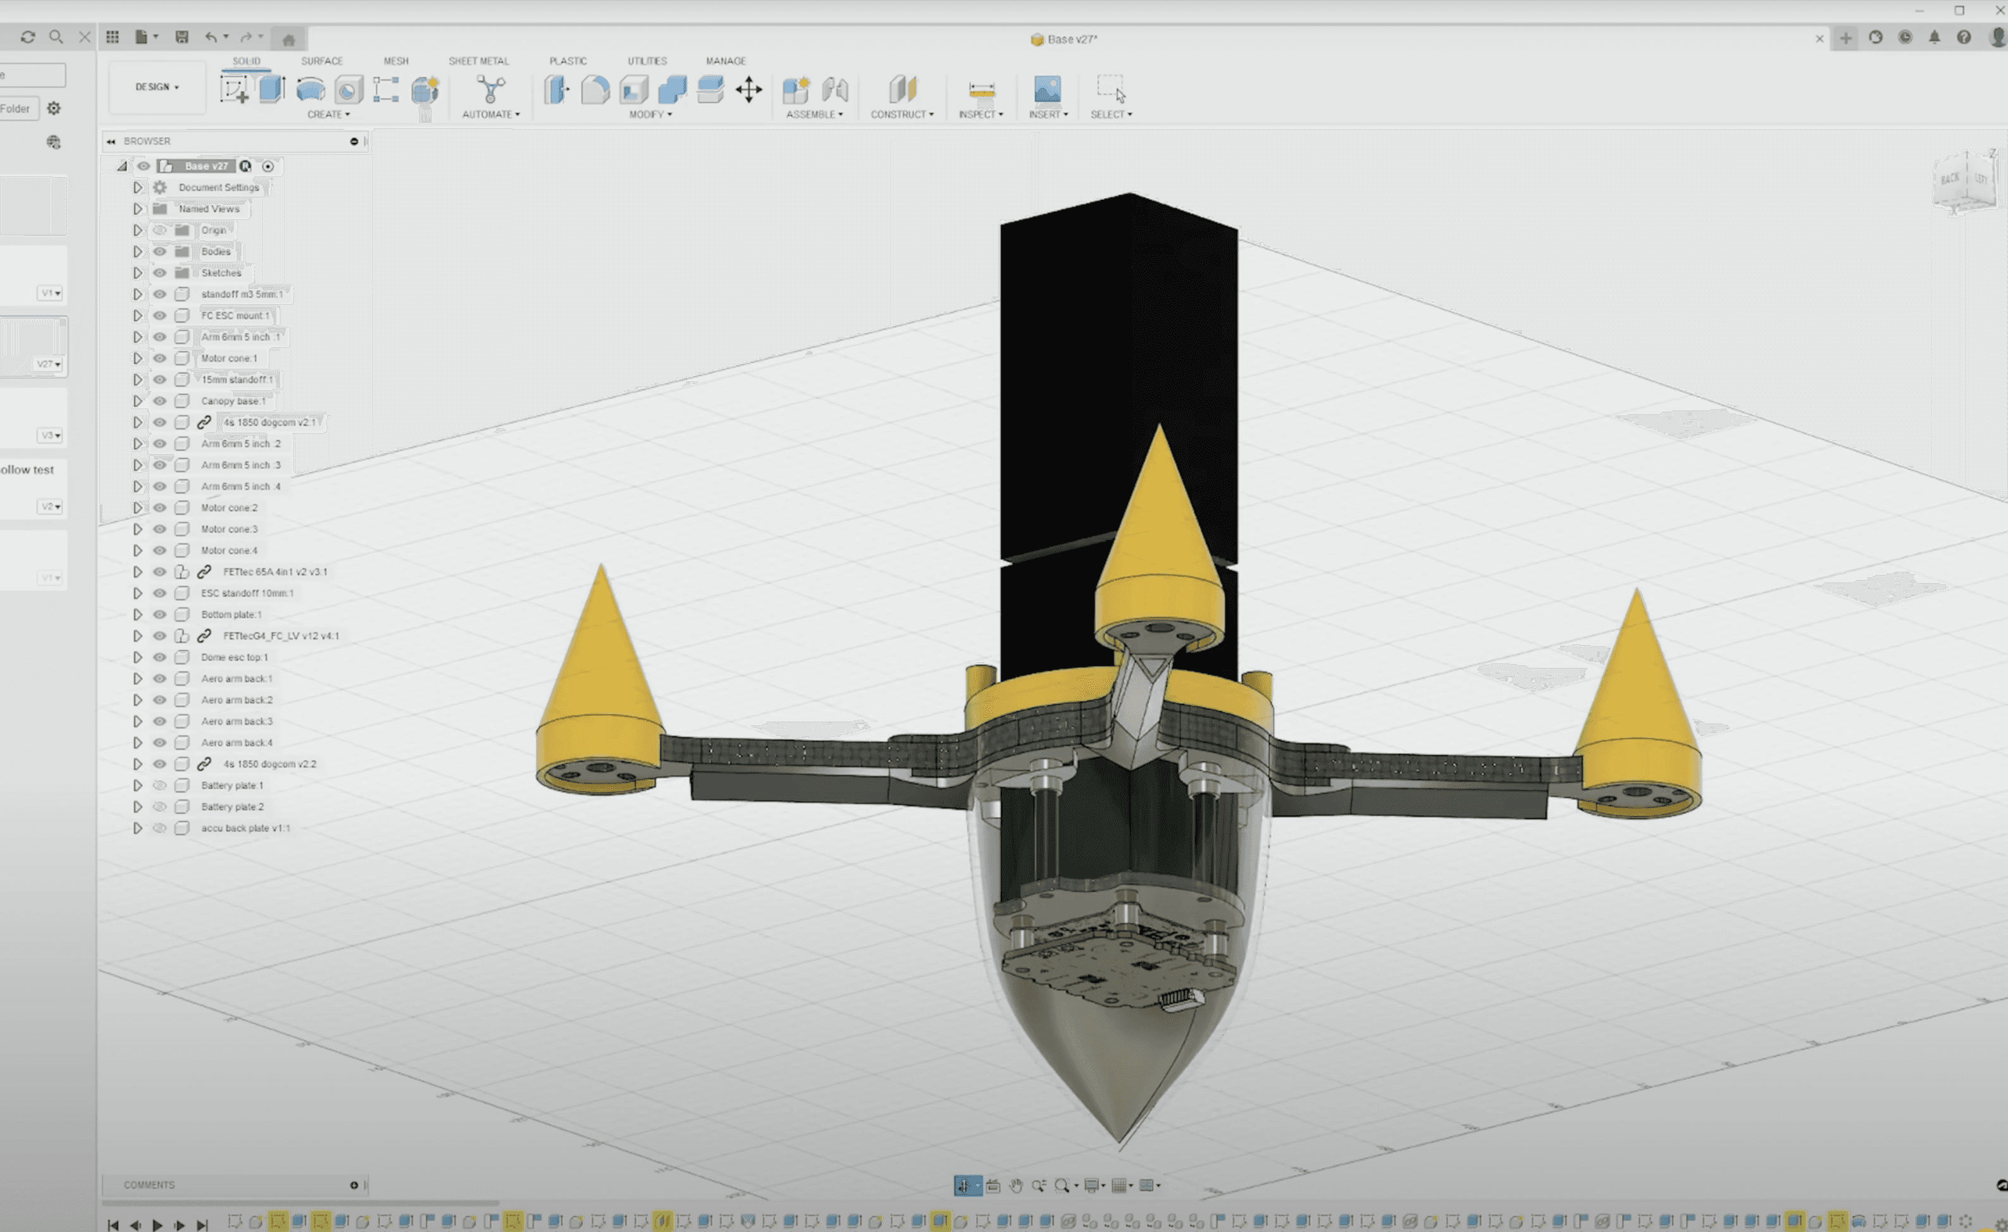Screen dimensions: 2008x1232
Task: Expand the Bodies folder
Action: (138, 252)
